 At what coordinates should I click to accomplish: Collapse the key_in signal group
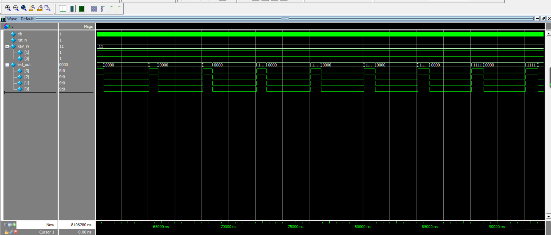(7, 46)
